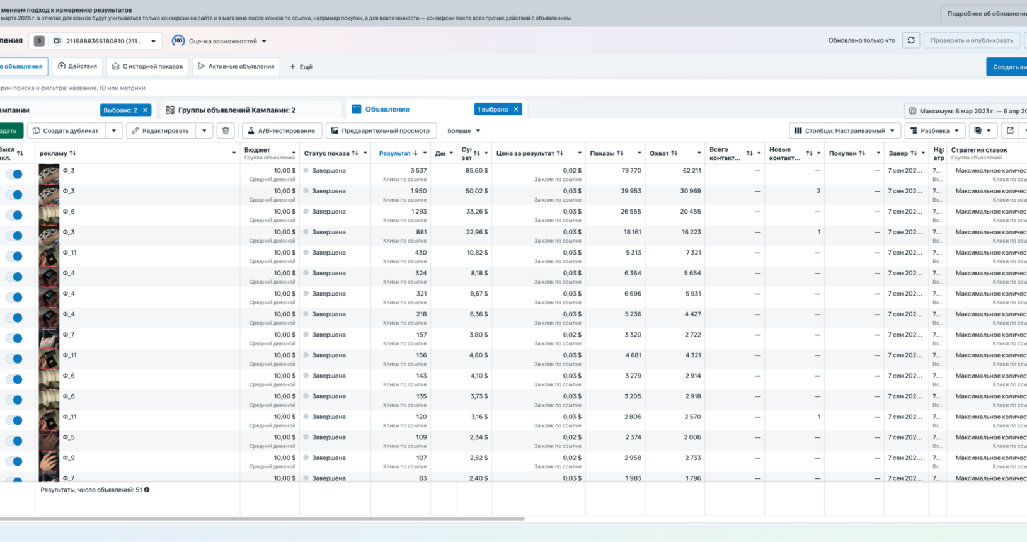Remove the 'Выбрано: 2' campaign filter
The width and height of the screenshot is (1027, 542).
(145, 110)
